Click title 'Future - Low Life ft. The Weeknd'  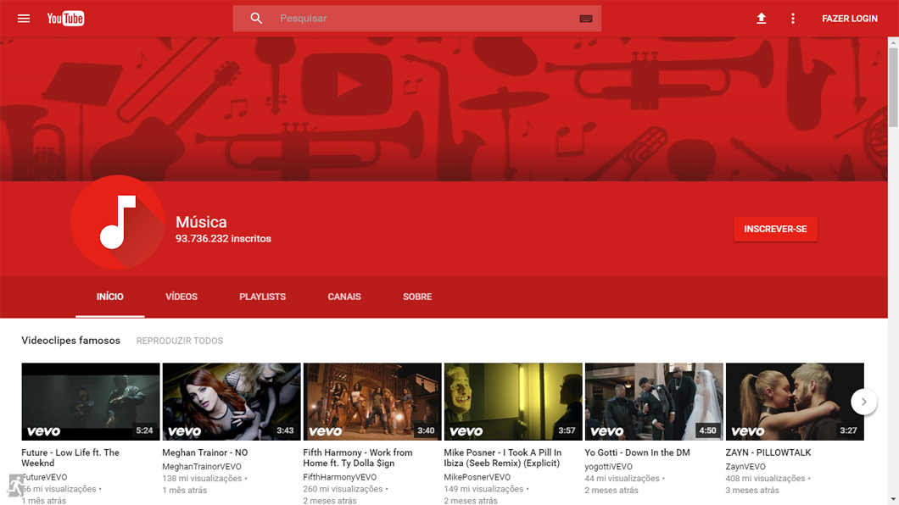(x=70, y=458)
